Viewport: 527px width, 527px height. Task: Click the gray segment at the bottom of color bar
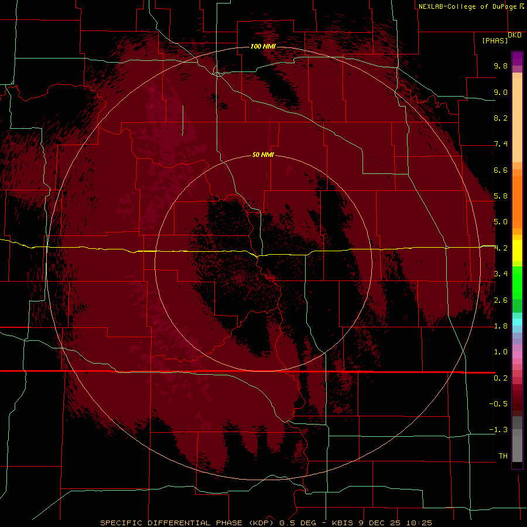(517, 449)
